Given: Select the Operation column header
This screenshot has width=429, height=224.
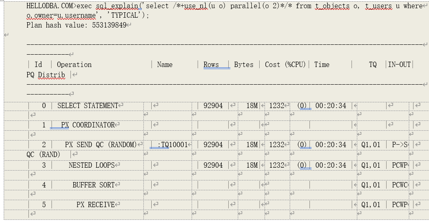Looking at the screenshot, I should pyautogui.click(x=74, y=65).
